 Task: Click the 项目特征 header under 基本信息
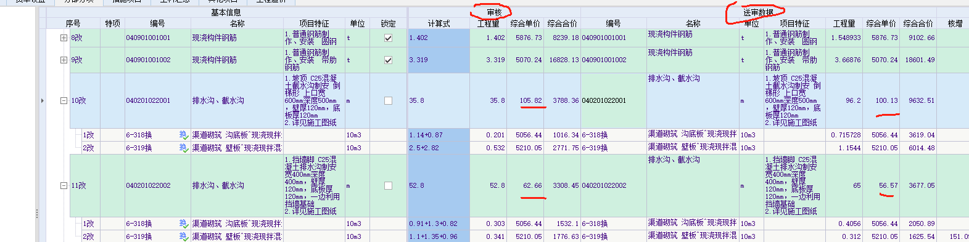(x=314, y=23)
